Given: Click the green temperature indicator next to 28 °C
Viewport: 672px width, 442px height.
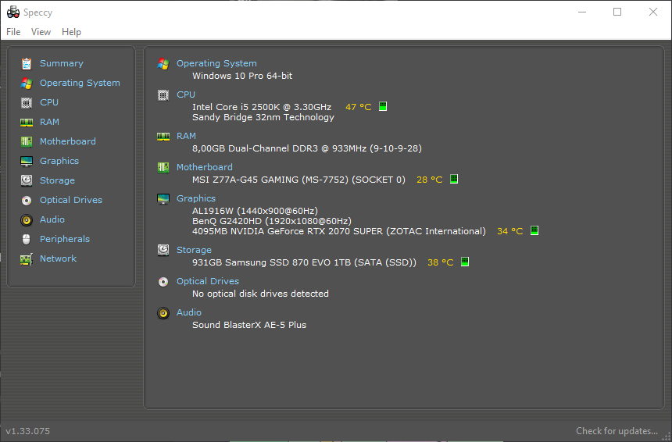Looking at the screenshot, I should [454, 179].
